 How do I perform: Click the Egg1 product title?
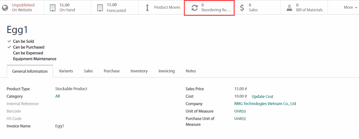pyautogui.click(x=17, y=30)
